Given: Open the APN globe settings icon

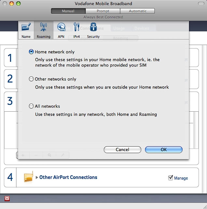Looking at the screenshot, I should pos(61,27).
